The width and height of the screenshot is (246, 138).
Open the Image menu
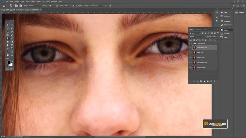(17, 2)
